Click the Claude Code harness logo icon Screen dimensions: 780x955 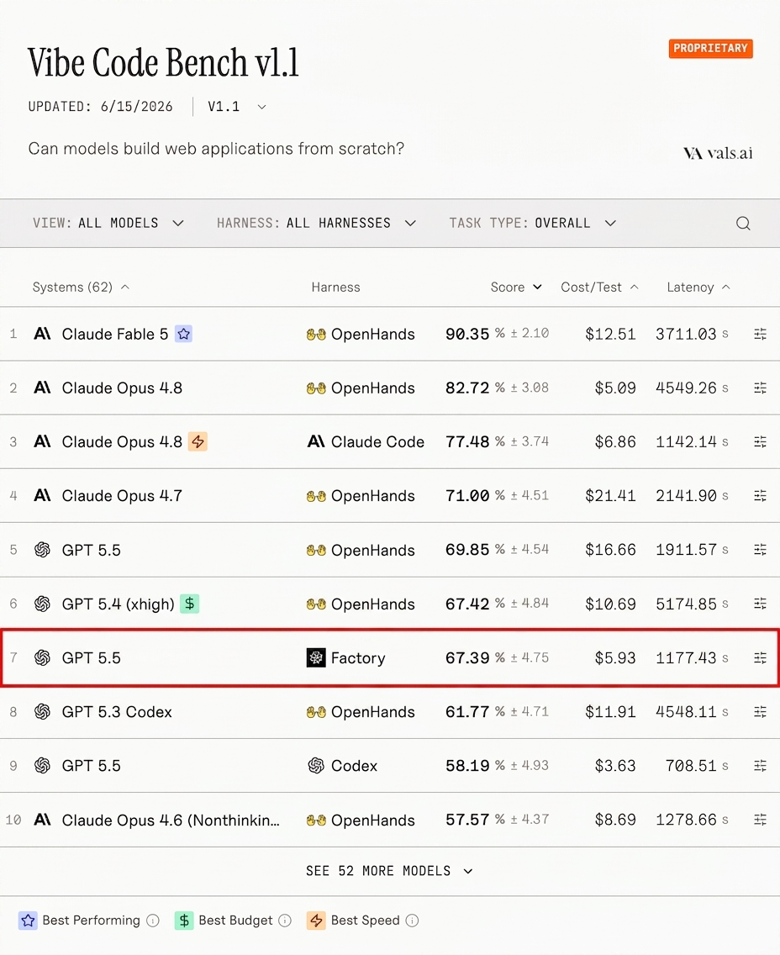(316, 441)
